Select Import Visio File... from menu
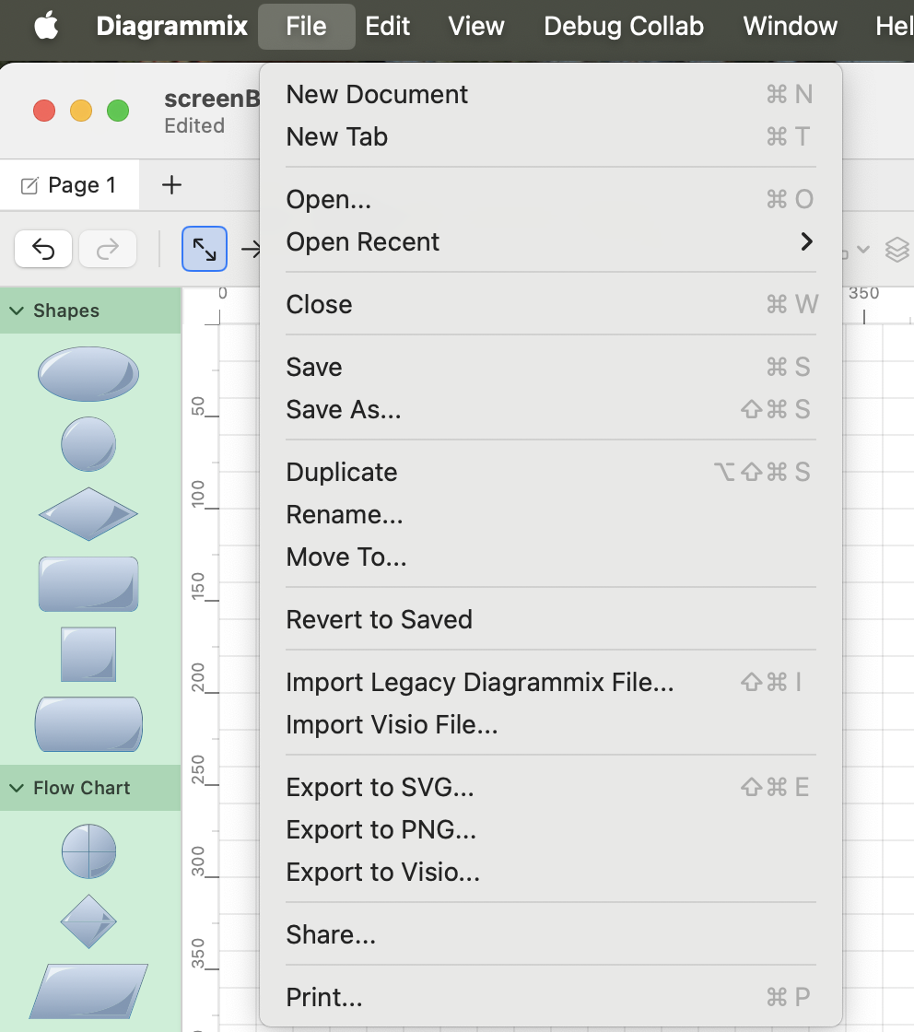 tap(393, 725)
